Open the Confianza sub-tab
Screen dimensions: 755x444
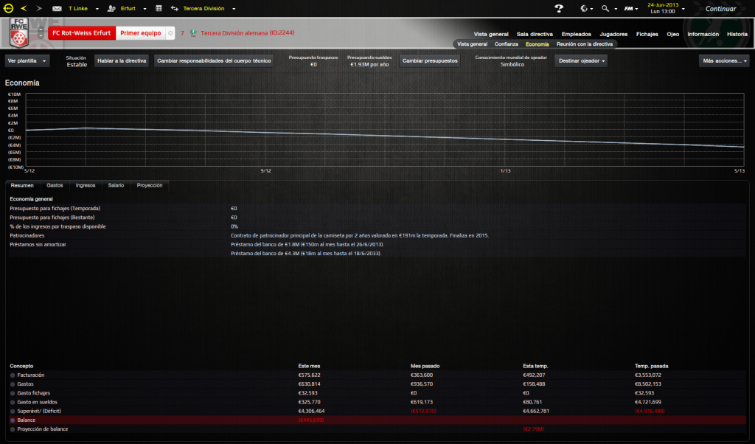[506, 44]
